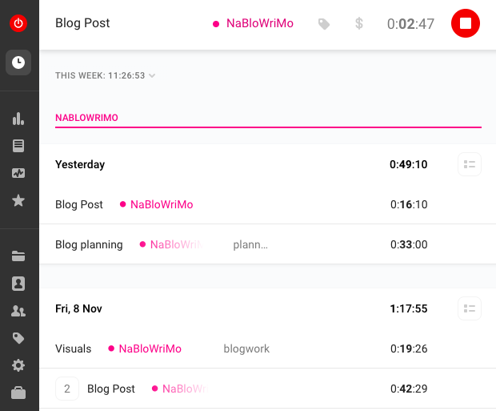Screen dimensions: 496x411
Task: Toggle bulk edit for Yesterday entries
Action: tap(470, 165)
